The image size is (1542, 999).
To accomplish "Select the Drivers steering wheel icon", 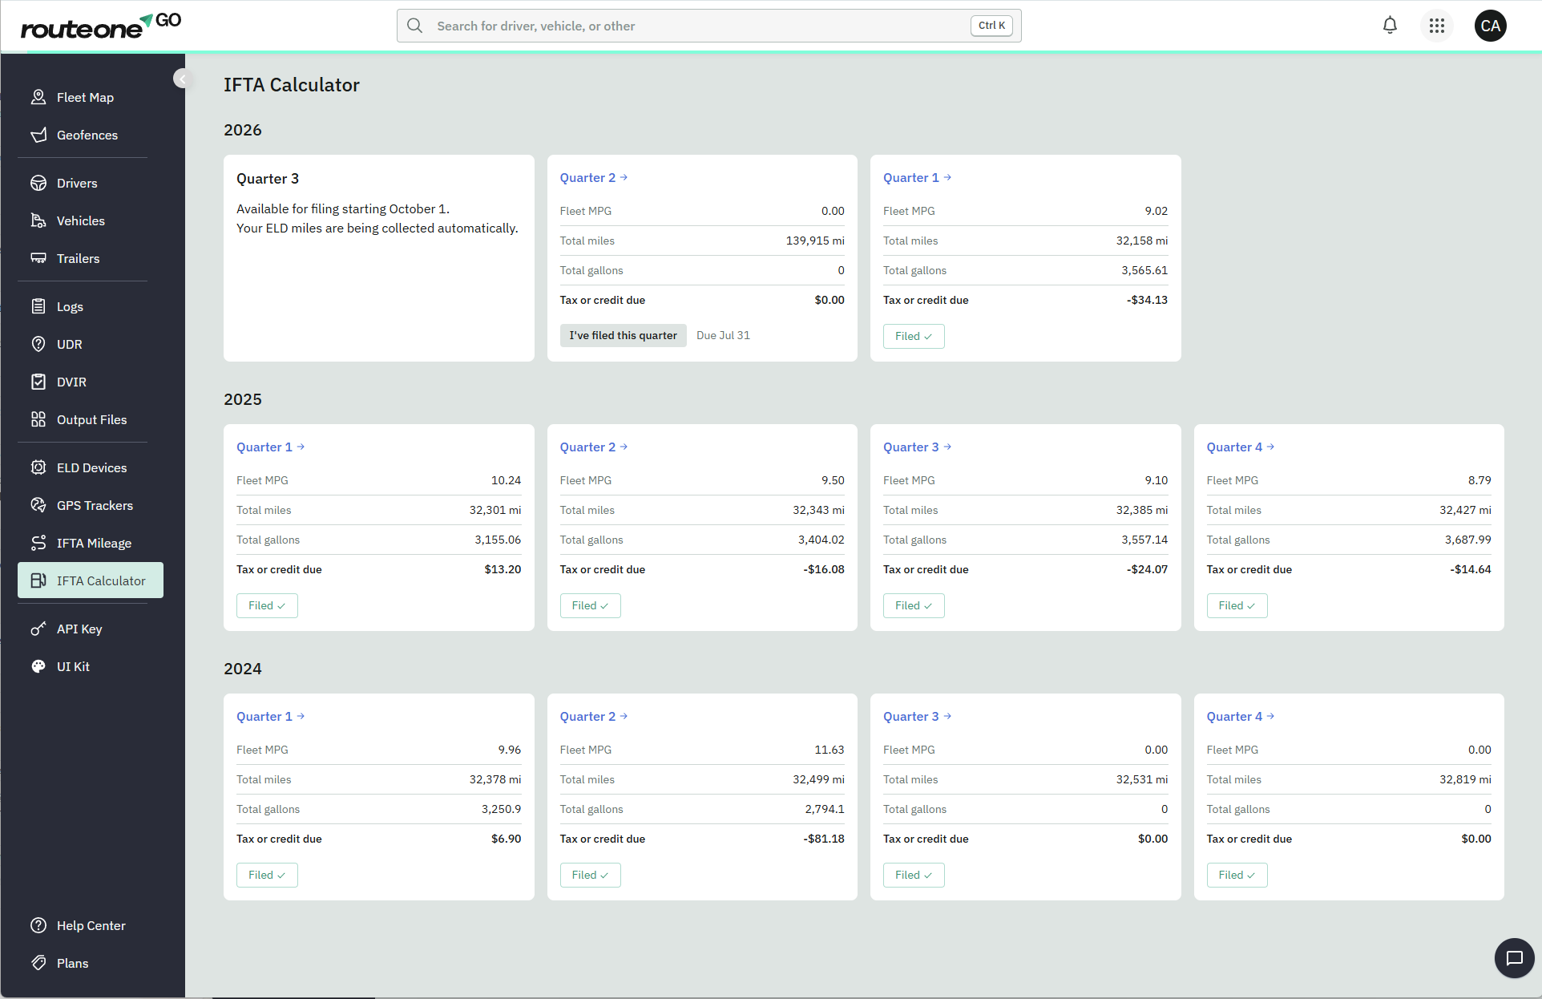I will 38,183.
